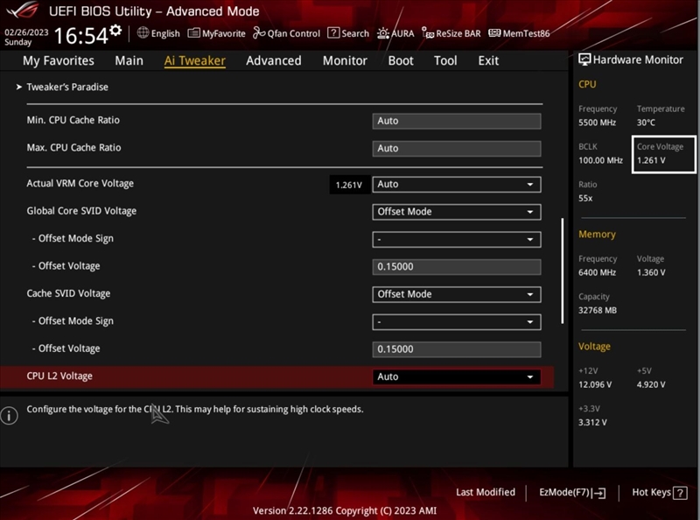Click the Hot Keys question mark icon
Viewport: 700px width, 520px height.
point(680,493)
